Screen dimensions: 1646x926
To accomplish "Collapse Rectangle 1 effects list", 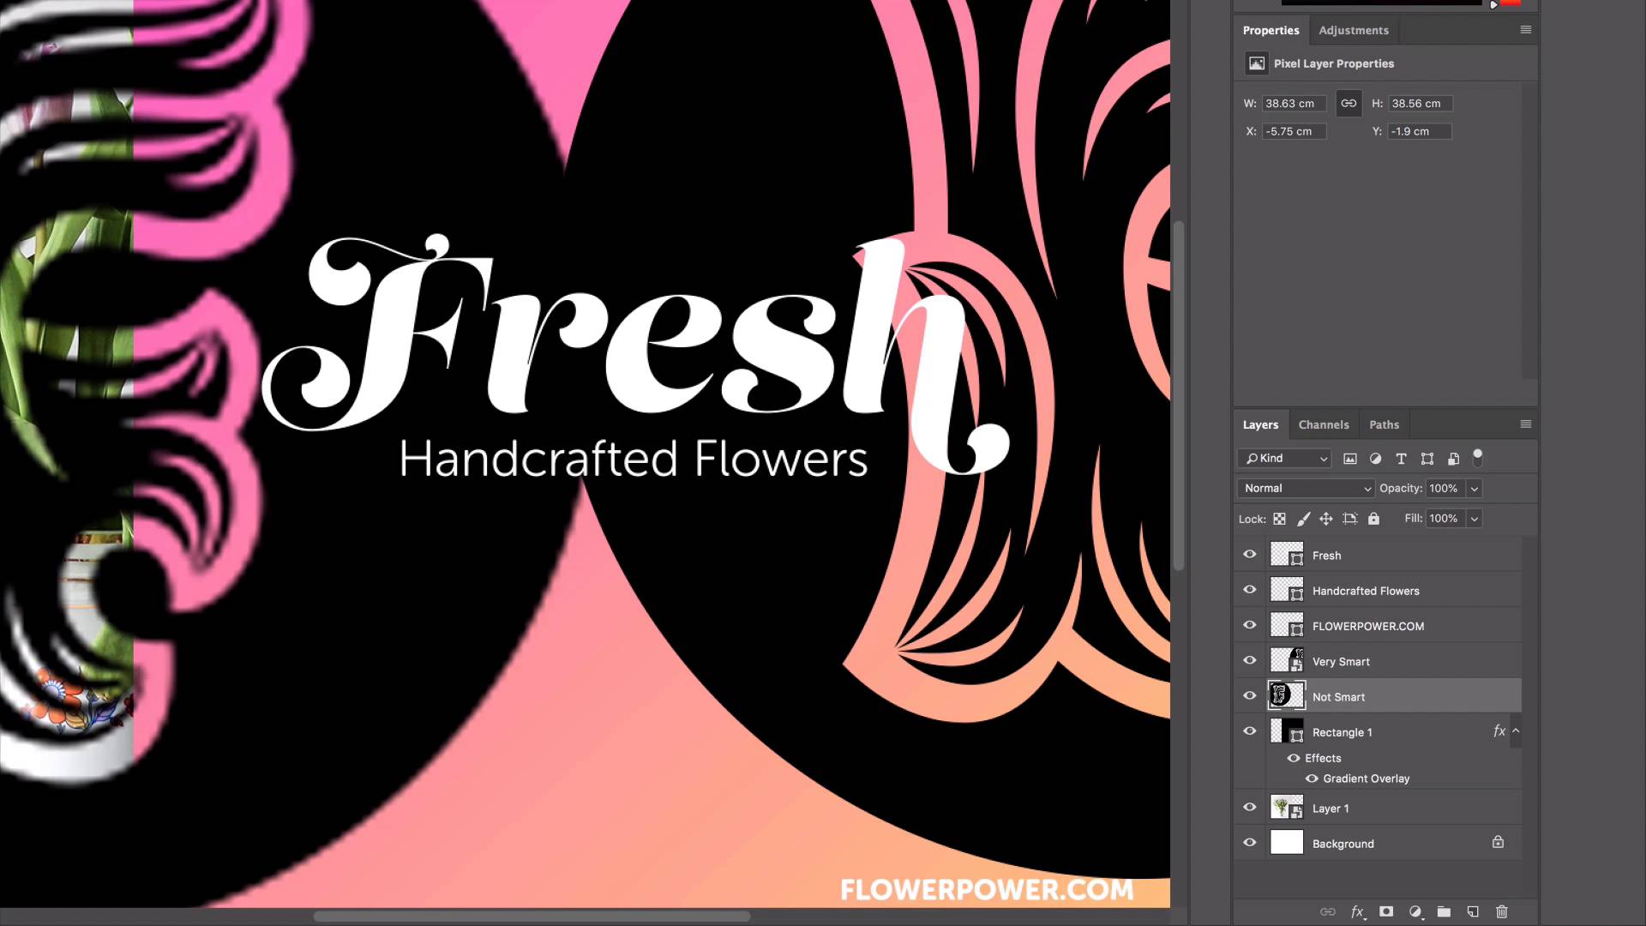I will coord(1516,731).
